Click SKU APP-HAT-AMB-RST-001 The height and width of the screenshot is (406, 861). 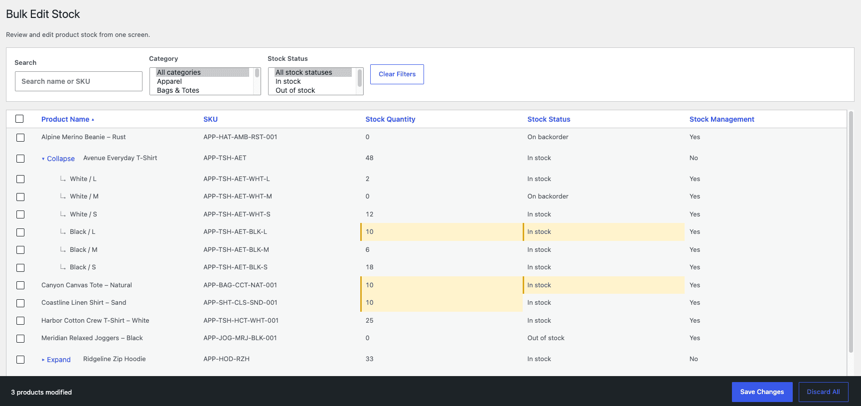(240, 137)
